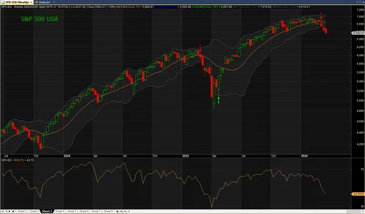This screenshot has height=214, width=365.
Task: Click the icon right of Analysis1 tab
Action: pos(54,2)
